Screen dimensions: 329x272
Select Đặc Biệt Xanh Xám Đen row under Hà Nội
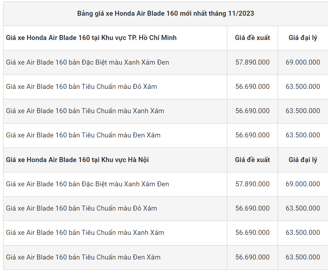87,184
